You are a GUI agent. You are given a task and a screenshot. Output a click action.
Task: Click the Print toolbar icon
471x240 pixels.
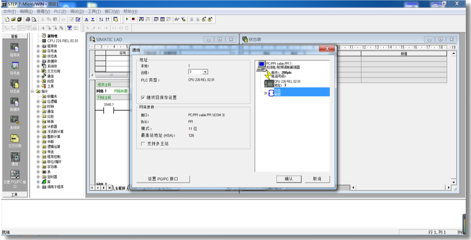click(28, 19)
